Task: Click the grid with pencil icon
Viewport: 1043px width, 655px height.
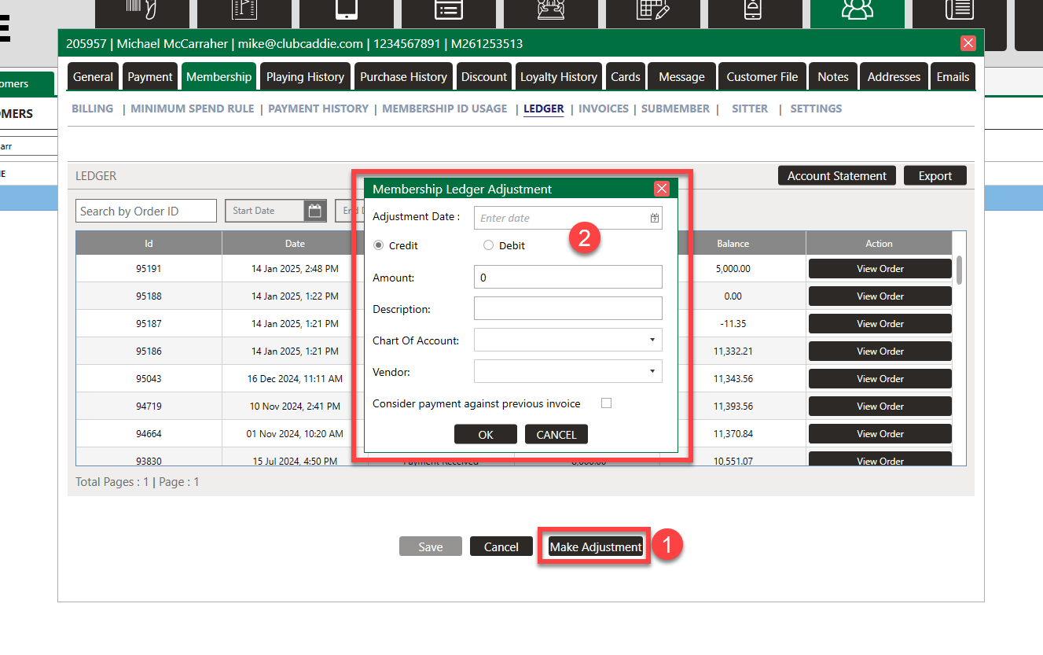Action: coord(652,11)
